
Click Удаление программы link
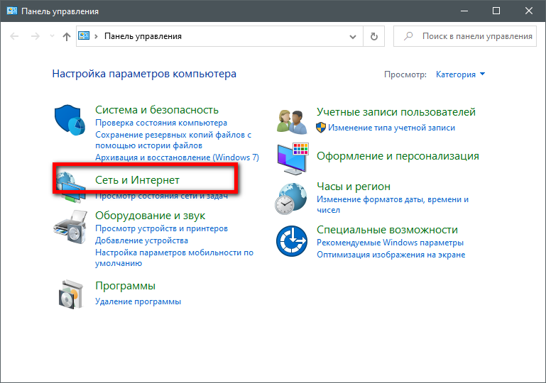(x=138, y=301)
